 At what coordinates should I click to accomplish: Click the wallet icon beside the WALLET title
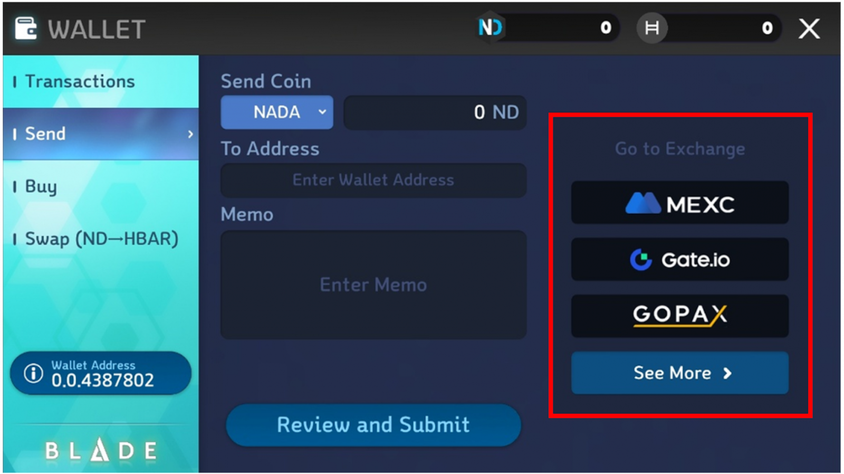pos(26,29)
